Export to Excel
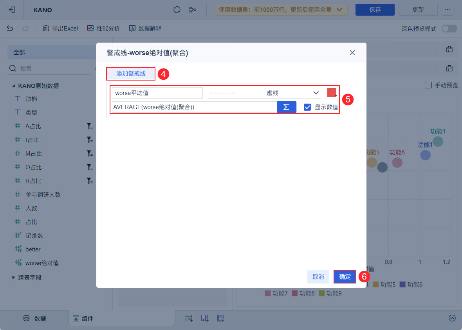This screenshot has width=462, height=330. point(60,28)
